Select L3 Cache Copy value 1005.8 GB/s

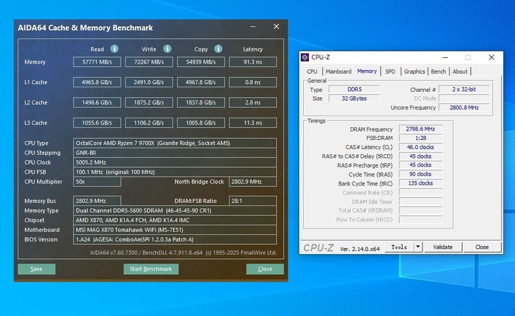[x=201, y=123]
